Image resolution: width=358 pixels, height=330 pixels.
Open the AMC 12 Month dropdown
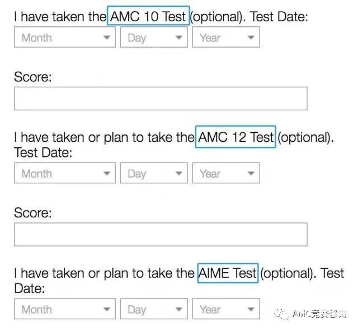point(65,173)
